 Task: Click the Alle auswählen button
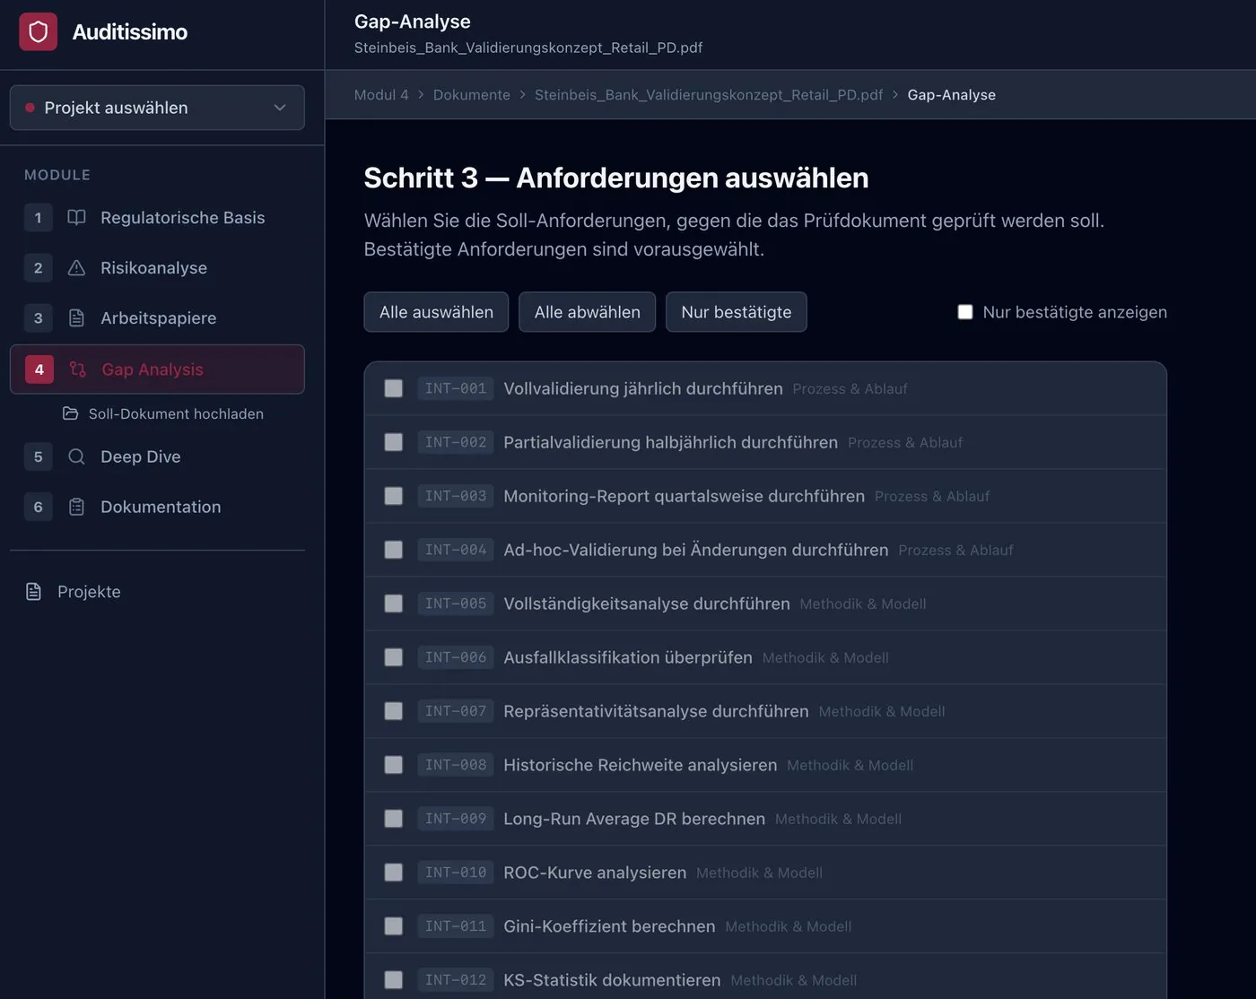(436, 311)
